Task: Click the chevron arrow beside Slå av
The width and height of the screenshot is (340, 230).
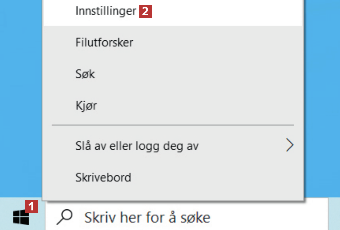Action: tap(290, 146)
